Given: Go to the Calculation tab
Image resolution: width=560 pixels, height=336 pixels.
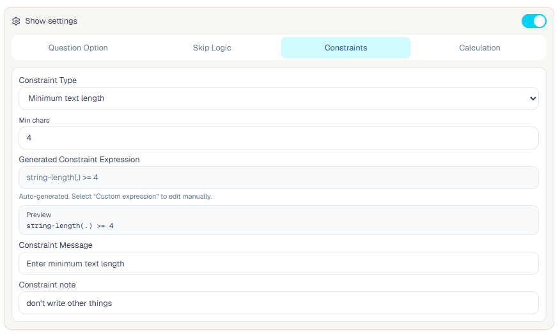Looking at the screenshot, I should [x=479, y=48].
